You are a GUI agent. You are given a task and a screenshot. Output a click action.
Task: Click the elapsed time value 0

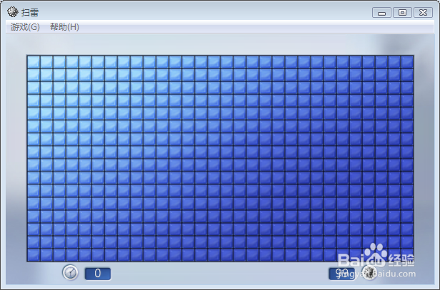point(98,274)
